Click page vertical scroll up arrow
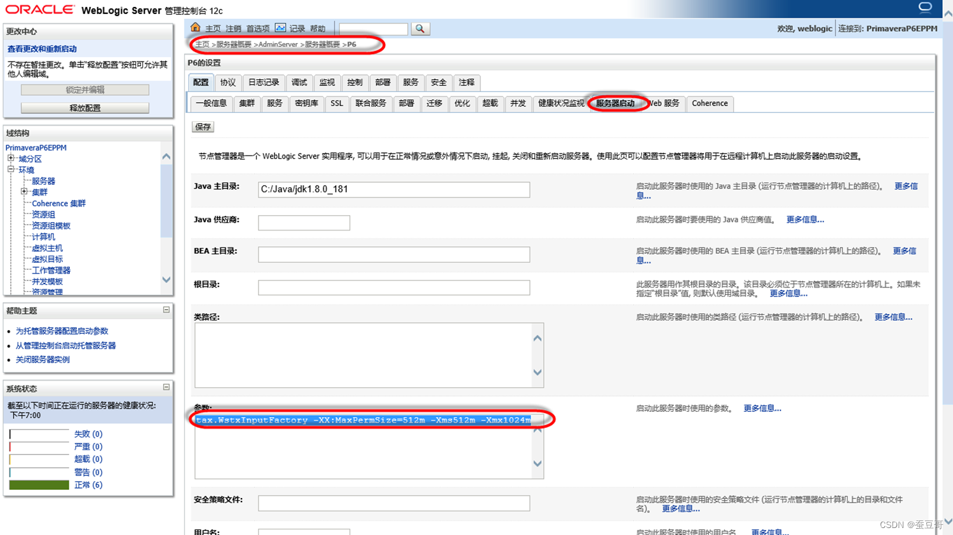This screenshot has height=535, width=953. click(947, 14)
